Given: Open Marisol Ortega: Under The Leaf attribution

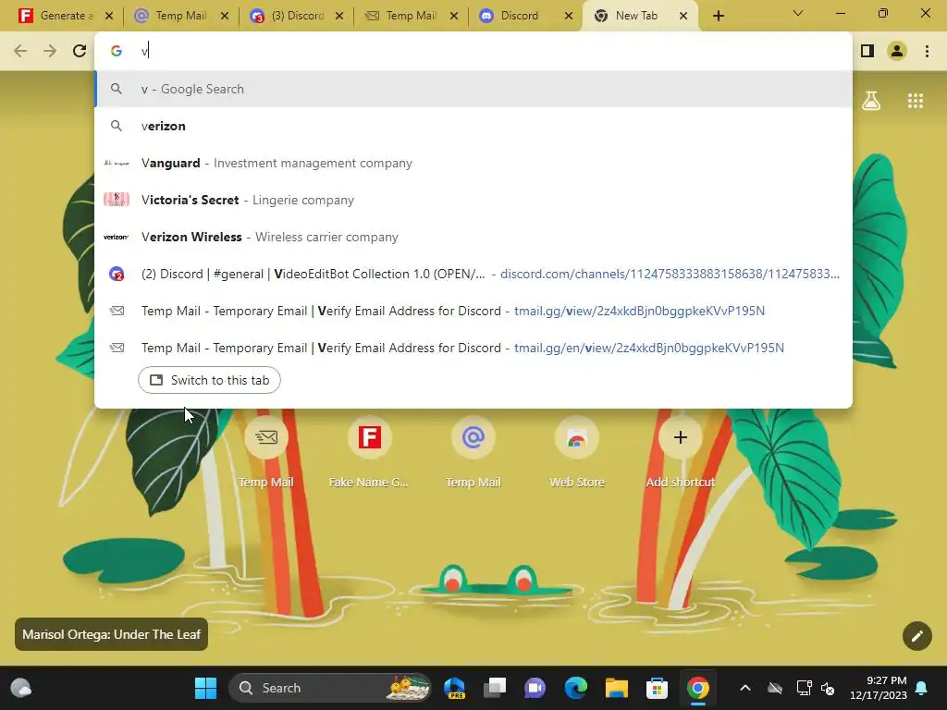Looking at the screenshot, I should point(111,634).
